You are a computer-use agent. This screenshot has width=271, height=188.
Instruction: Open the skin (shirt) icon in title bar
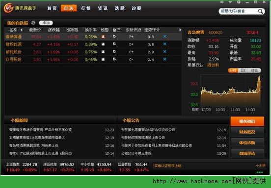point(230,2)
